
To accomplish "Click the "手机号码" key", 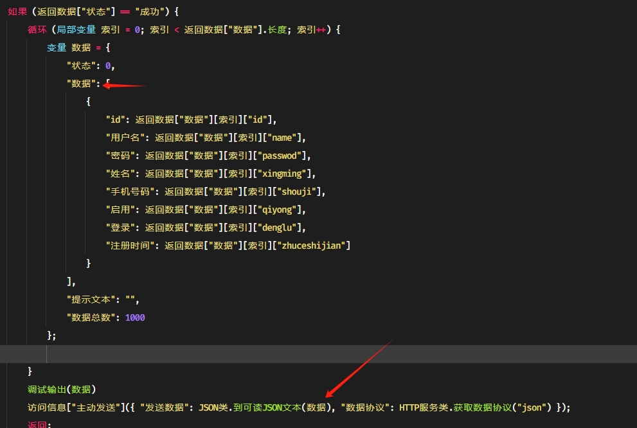I will (130, 192).
